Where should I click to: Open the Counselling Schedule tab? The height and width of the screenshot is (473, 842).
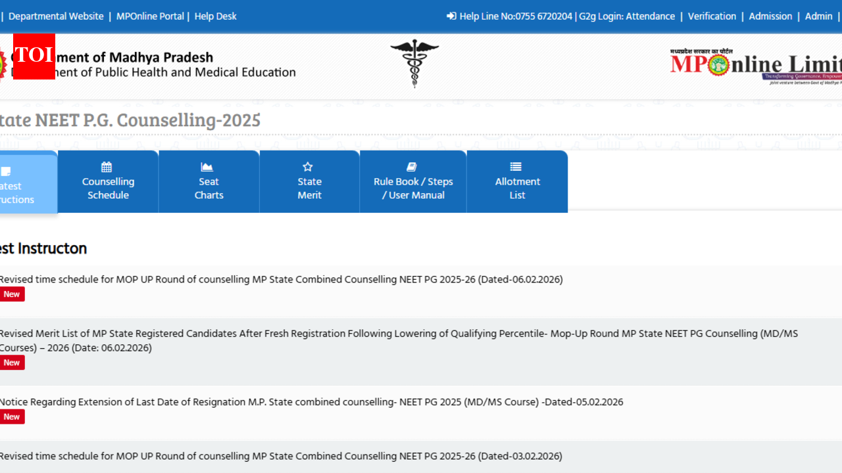[108, 188]
